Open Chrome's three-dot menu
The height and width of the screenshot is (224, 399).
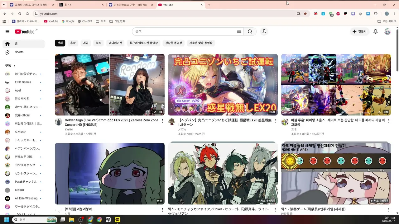point(394,14)
